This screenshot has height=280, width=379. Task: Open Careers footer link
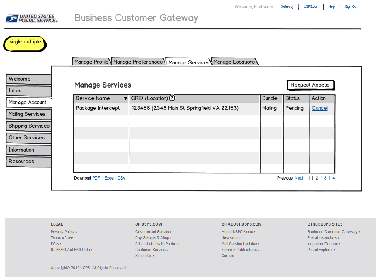[x=230, y=256]
